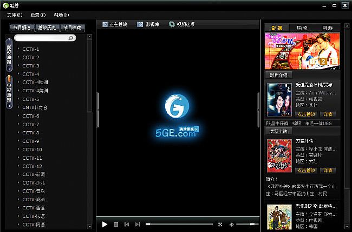
Task: Click banner page number 1
Action: pyautogui.click(x=312, y=62)
